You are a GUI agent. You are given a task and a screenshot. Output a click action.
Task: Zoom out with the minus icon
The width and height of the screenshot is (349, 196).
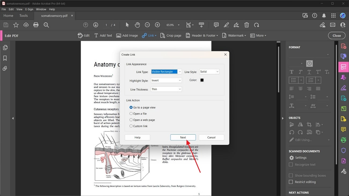coord(147,25)
